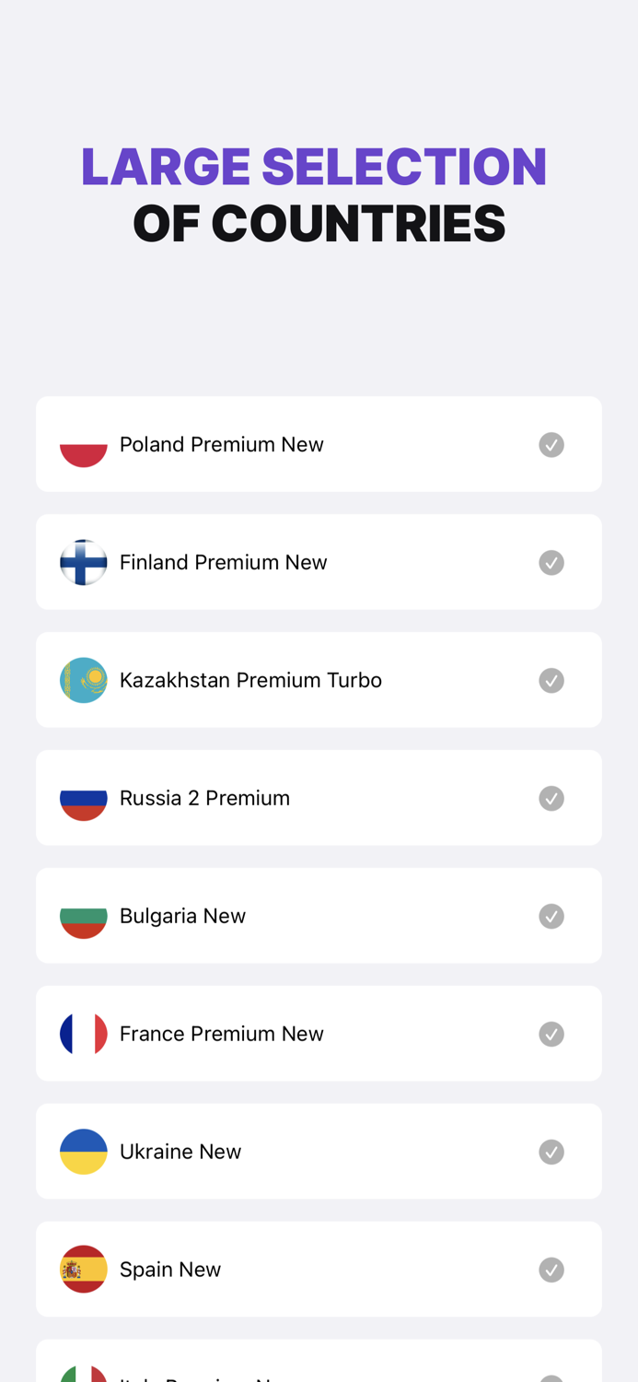638x1382 pixels.
Task: Toggle the checkmark for Spain New
Action: (551, 1269)
